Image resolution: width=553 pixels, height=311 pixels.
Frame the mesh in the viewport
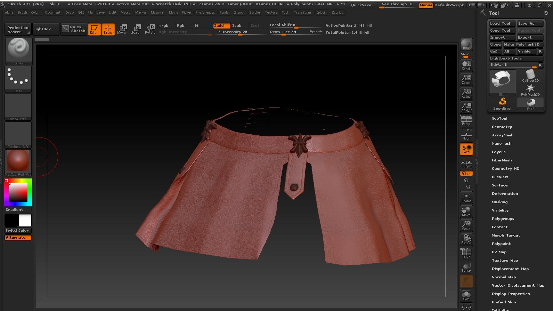pos(466,197)
